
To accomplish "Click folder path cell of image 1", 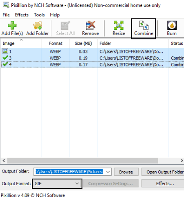I will click(x=131, y=51).
